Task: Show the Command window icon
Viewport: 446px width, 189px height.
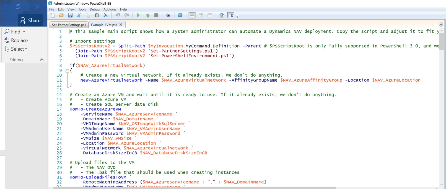Action: (x=222, y=15)
